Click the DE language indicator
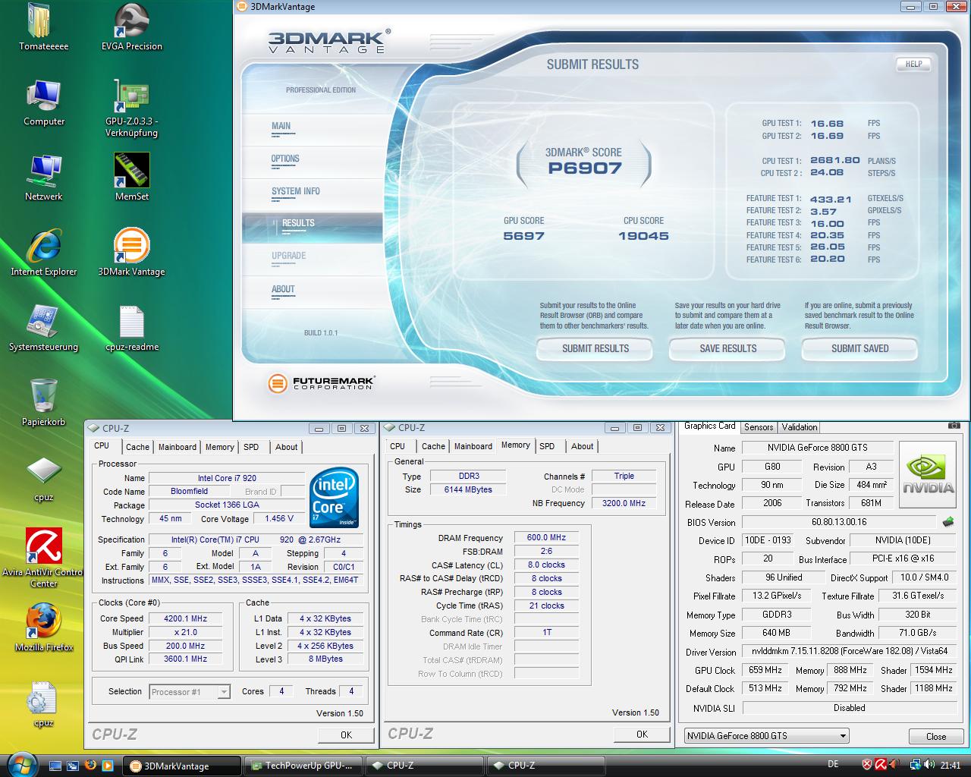The height and width of the screenshot is (777, 971). coord(833,765)
